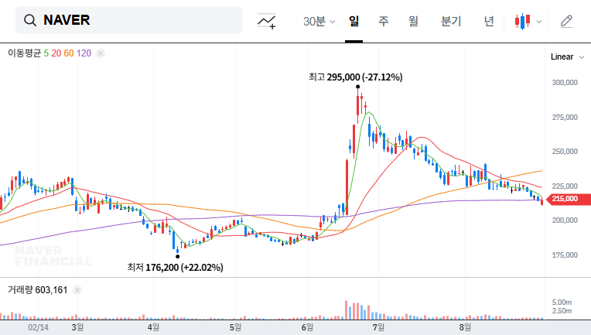The width and height of the screenshot is (591, 335).
Task: Click the 거래량 603,161 volume label
Action: pyautogui.click(x=37, y=290)
